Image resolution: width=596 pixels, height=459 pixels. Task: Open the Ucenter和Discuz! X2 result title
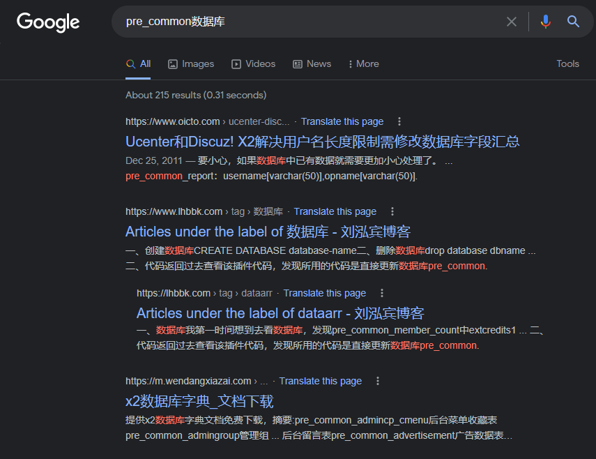[322, 142]
